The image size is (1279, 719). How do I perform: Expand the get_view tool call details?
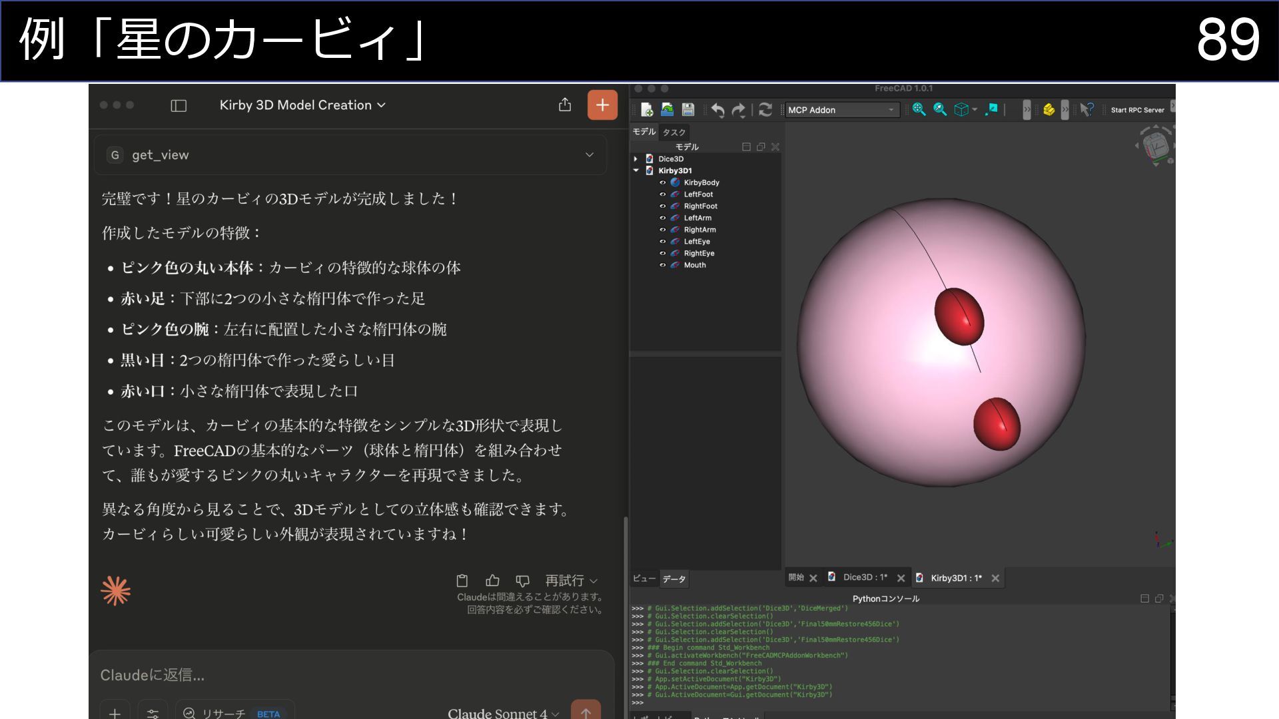click(590, 155)
